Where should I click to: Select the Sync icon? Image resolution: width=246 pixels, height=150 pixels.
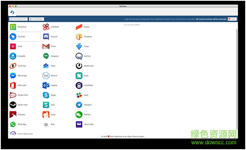(x=46, y=105)
